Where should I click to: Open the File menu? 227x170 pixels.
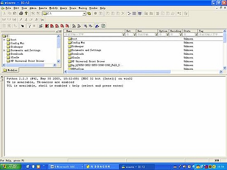[8, 8]
